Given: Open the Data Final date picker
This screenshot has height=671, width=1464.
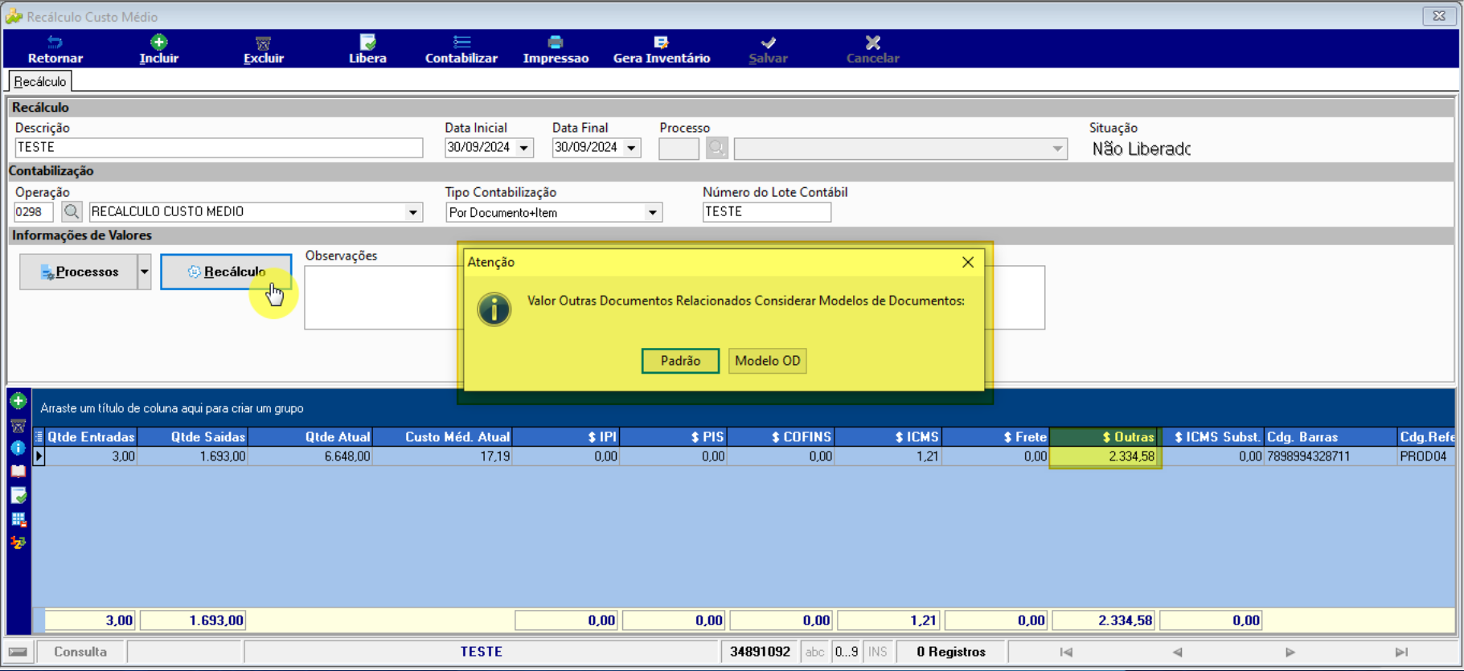Looking at the screenshot, I should click(x=632, y=148).
